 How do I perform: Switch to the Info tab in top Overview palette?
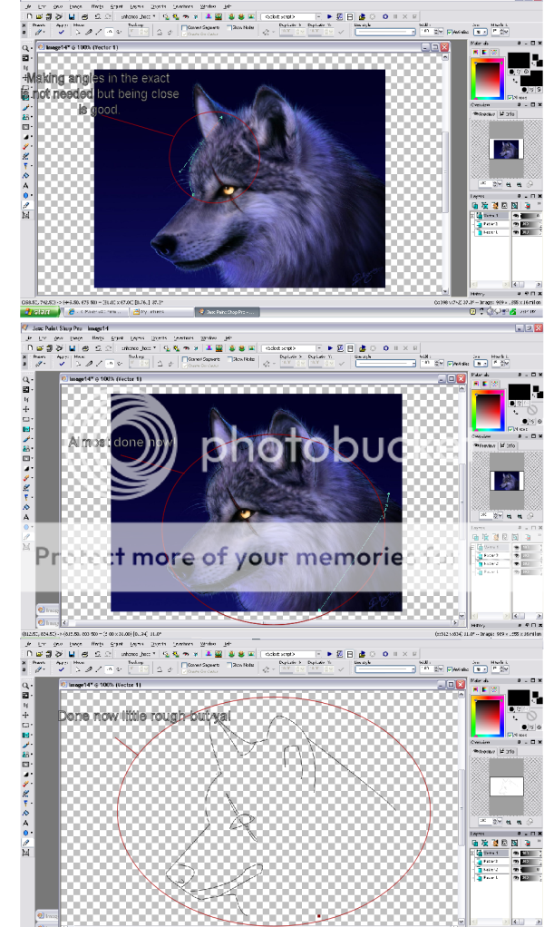tap(509, 114)
